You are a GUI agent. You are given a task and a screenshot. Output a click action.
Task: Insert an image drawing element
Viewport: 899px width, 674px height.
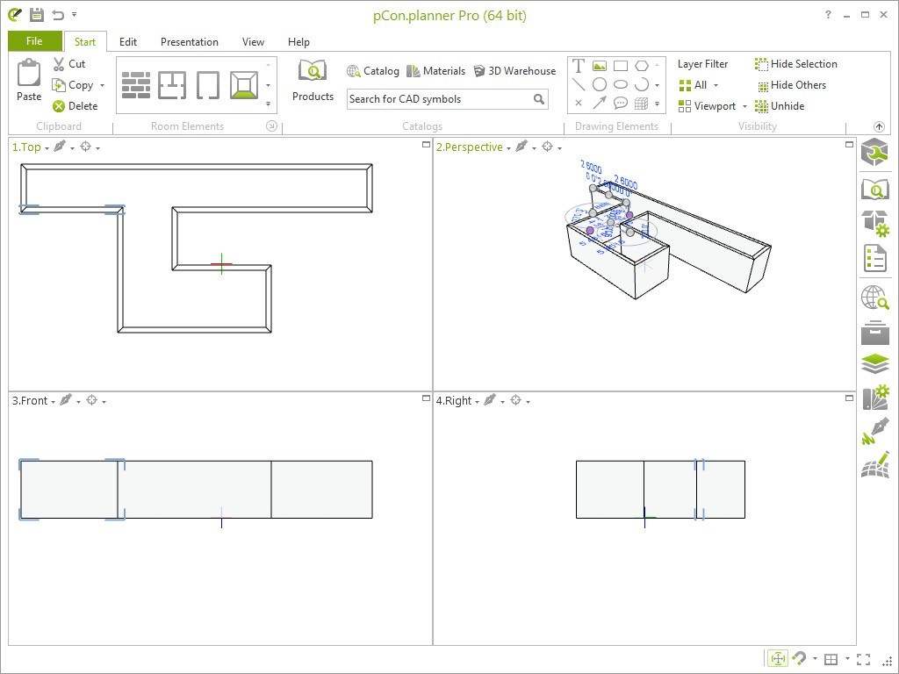600,66
